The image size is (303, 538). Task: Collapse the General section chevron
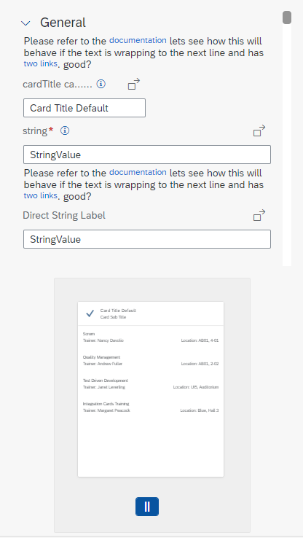[x=25, y=23]
